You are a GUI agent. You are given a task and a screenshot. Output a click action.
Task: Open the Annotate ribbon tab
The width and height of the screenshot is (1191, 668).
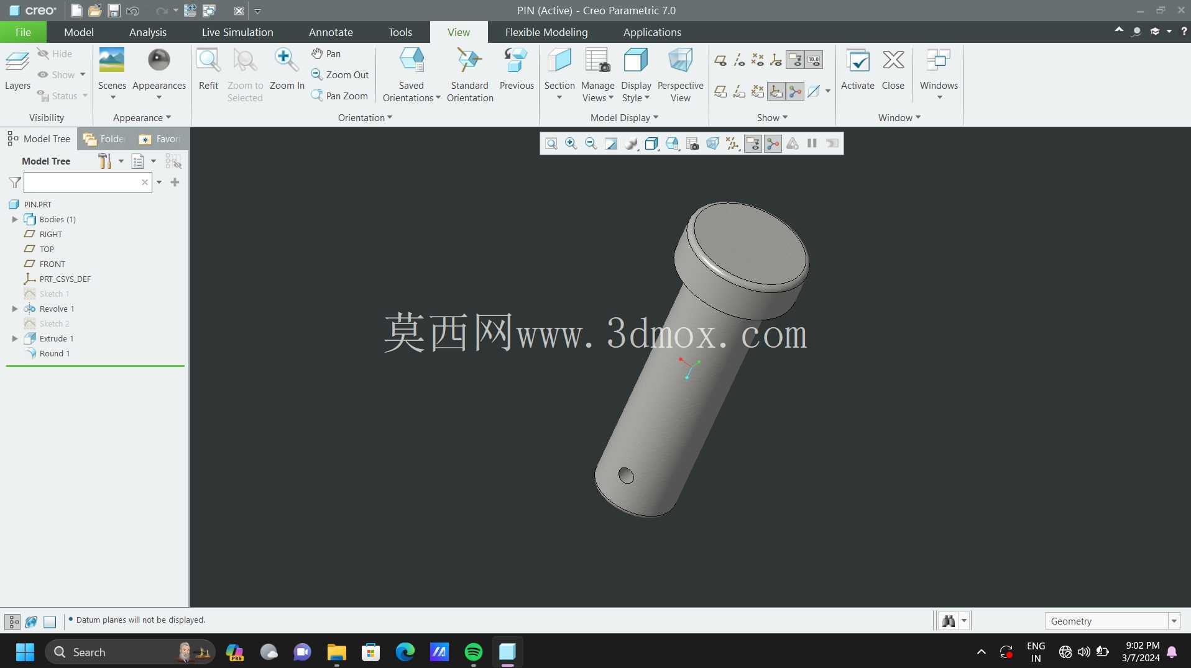point(331,32)
